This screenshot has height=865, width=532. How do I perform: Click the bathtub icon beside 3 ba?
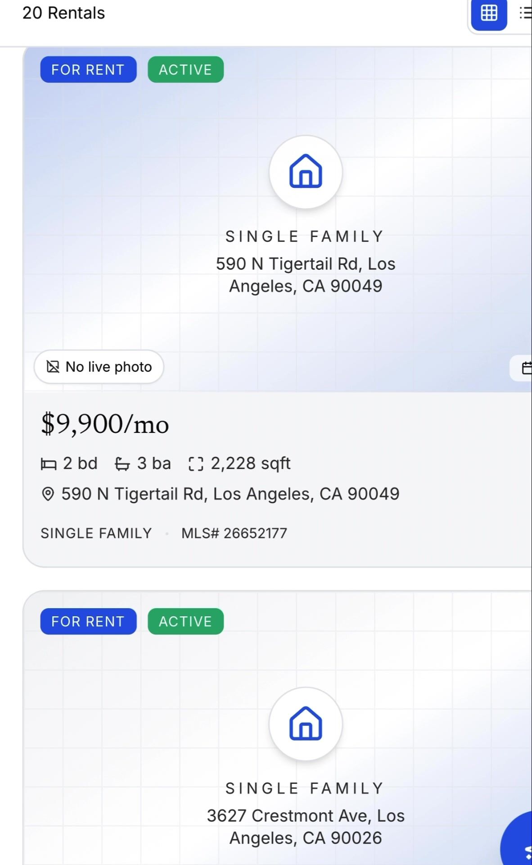pos(122,464)
